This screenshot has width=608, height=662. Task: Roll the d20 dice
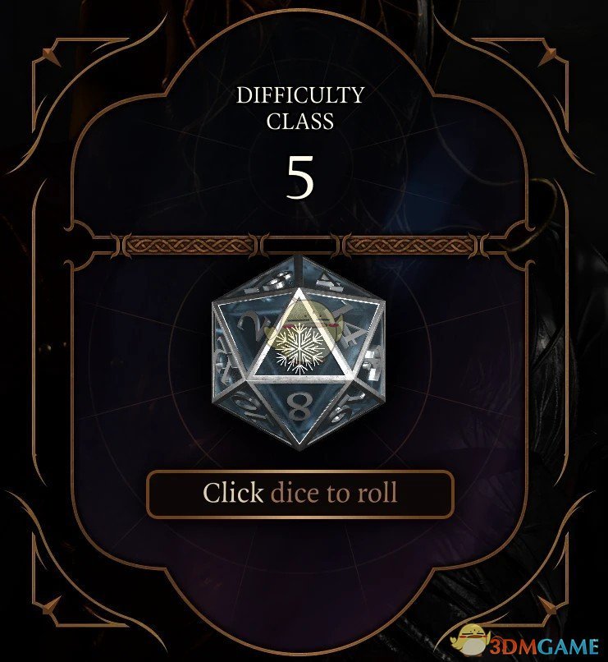pos(299,352)
